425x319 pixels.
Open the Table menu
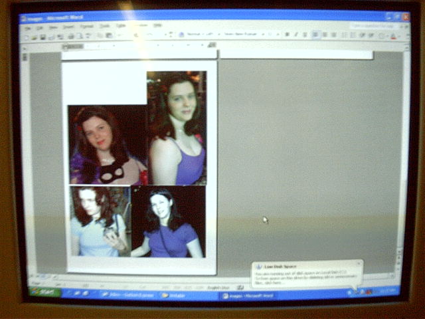coord(121,26)
